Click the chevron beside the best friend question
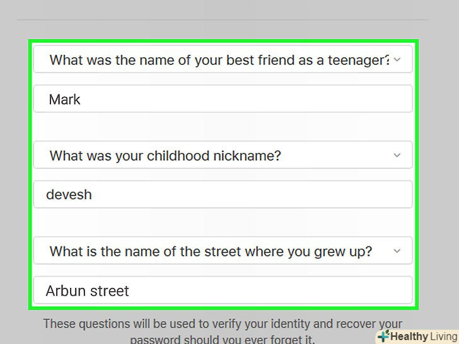Viewport: 459px width, 344px height. point(397,60)
